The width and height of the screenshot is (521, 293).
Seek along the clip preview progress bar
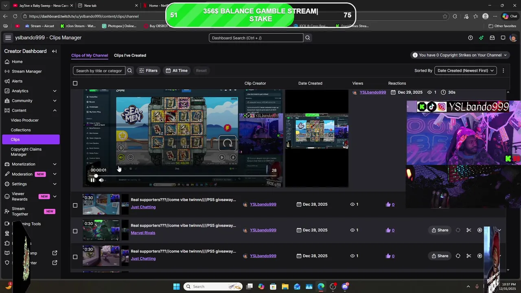[x=182, y=176]
